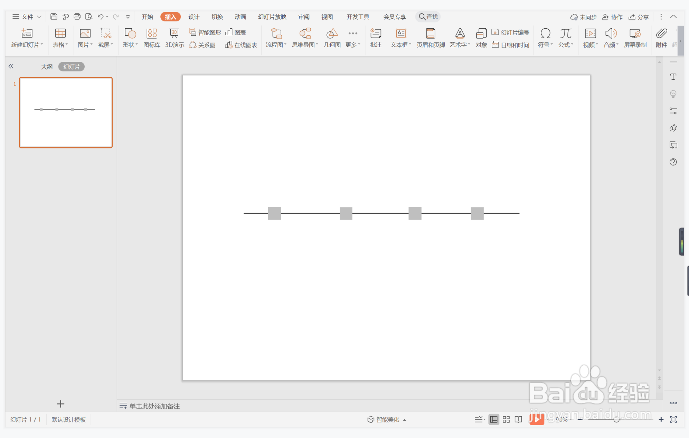
Task: Insert date and time (日期和时间)
Action: pyautogui.click(x=510, y=45)
